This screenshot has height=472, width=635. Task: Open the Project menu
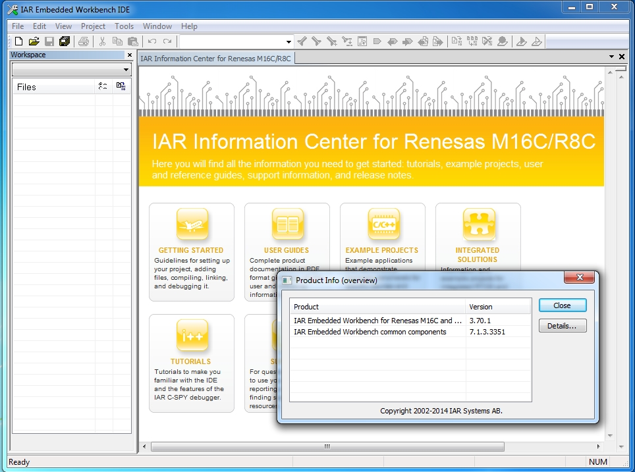(93, 26)
